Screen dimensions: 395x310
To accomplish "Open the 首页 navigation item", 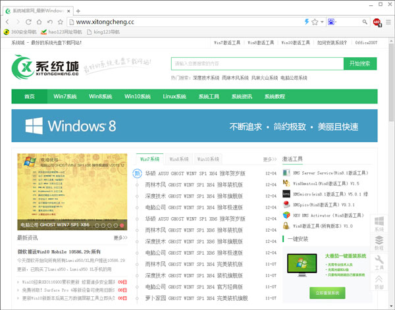I will 30,97.
